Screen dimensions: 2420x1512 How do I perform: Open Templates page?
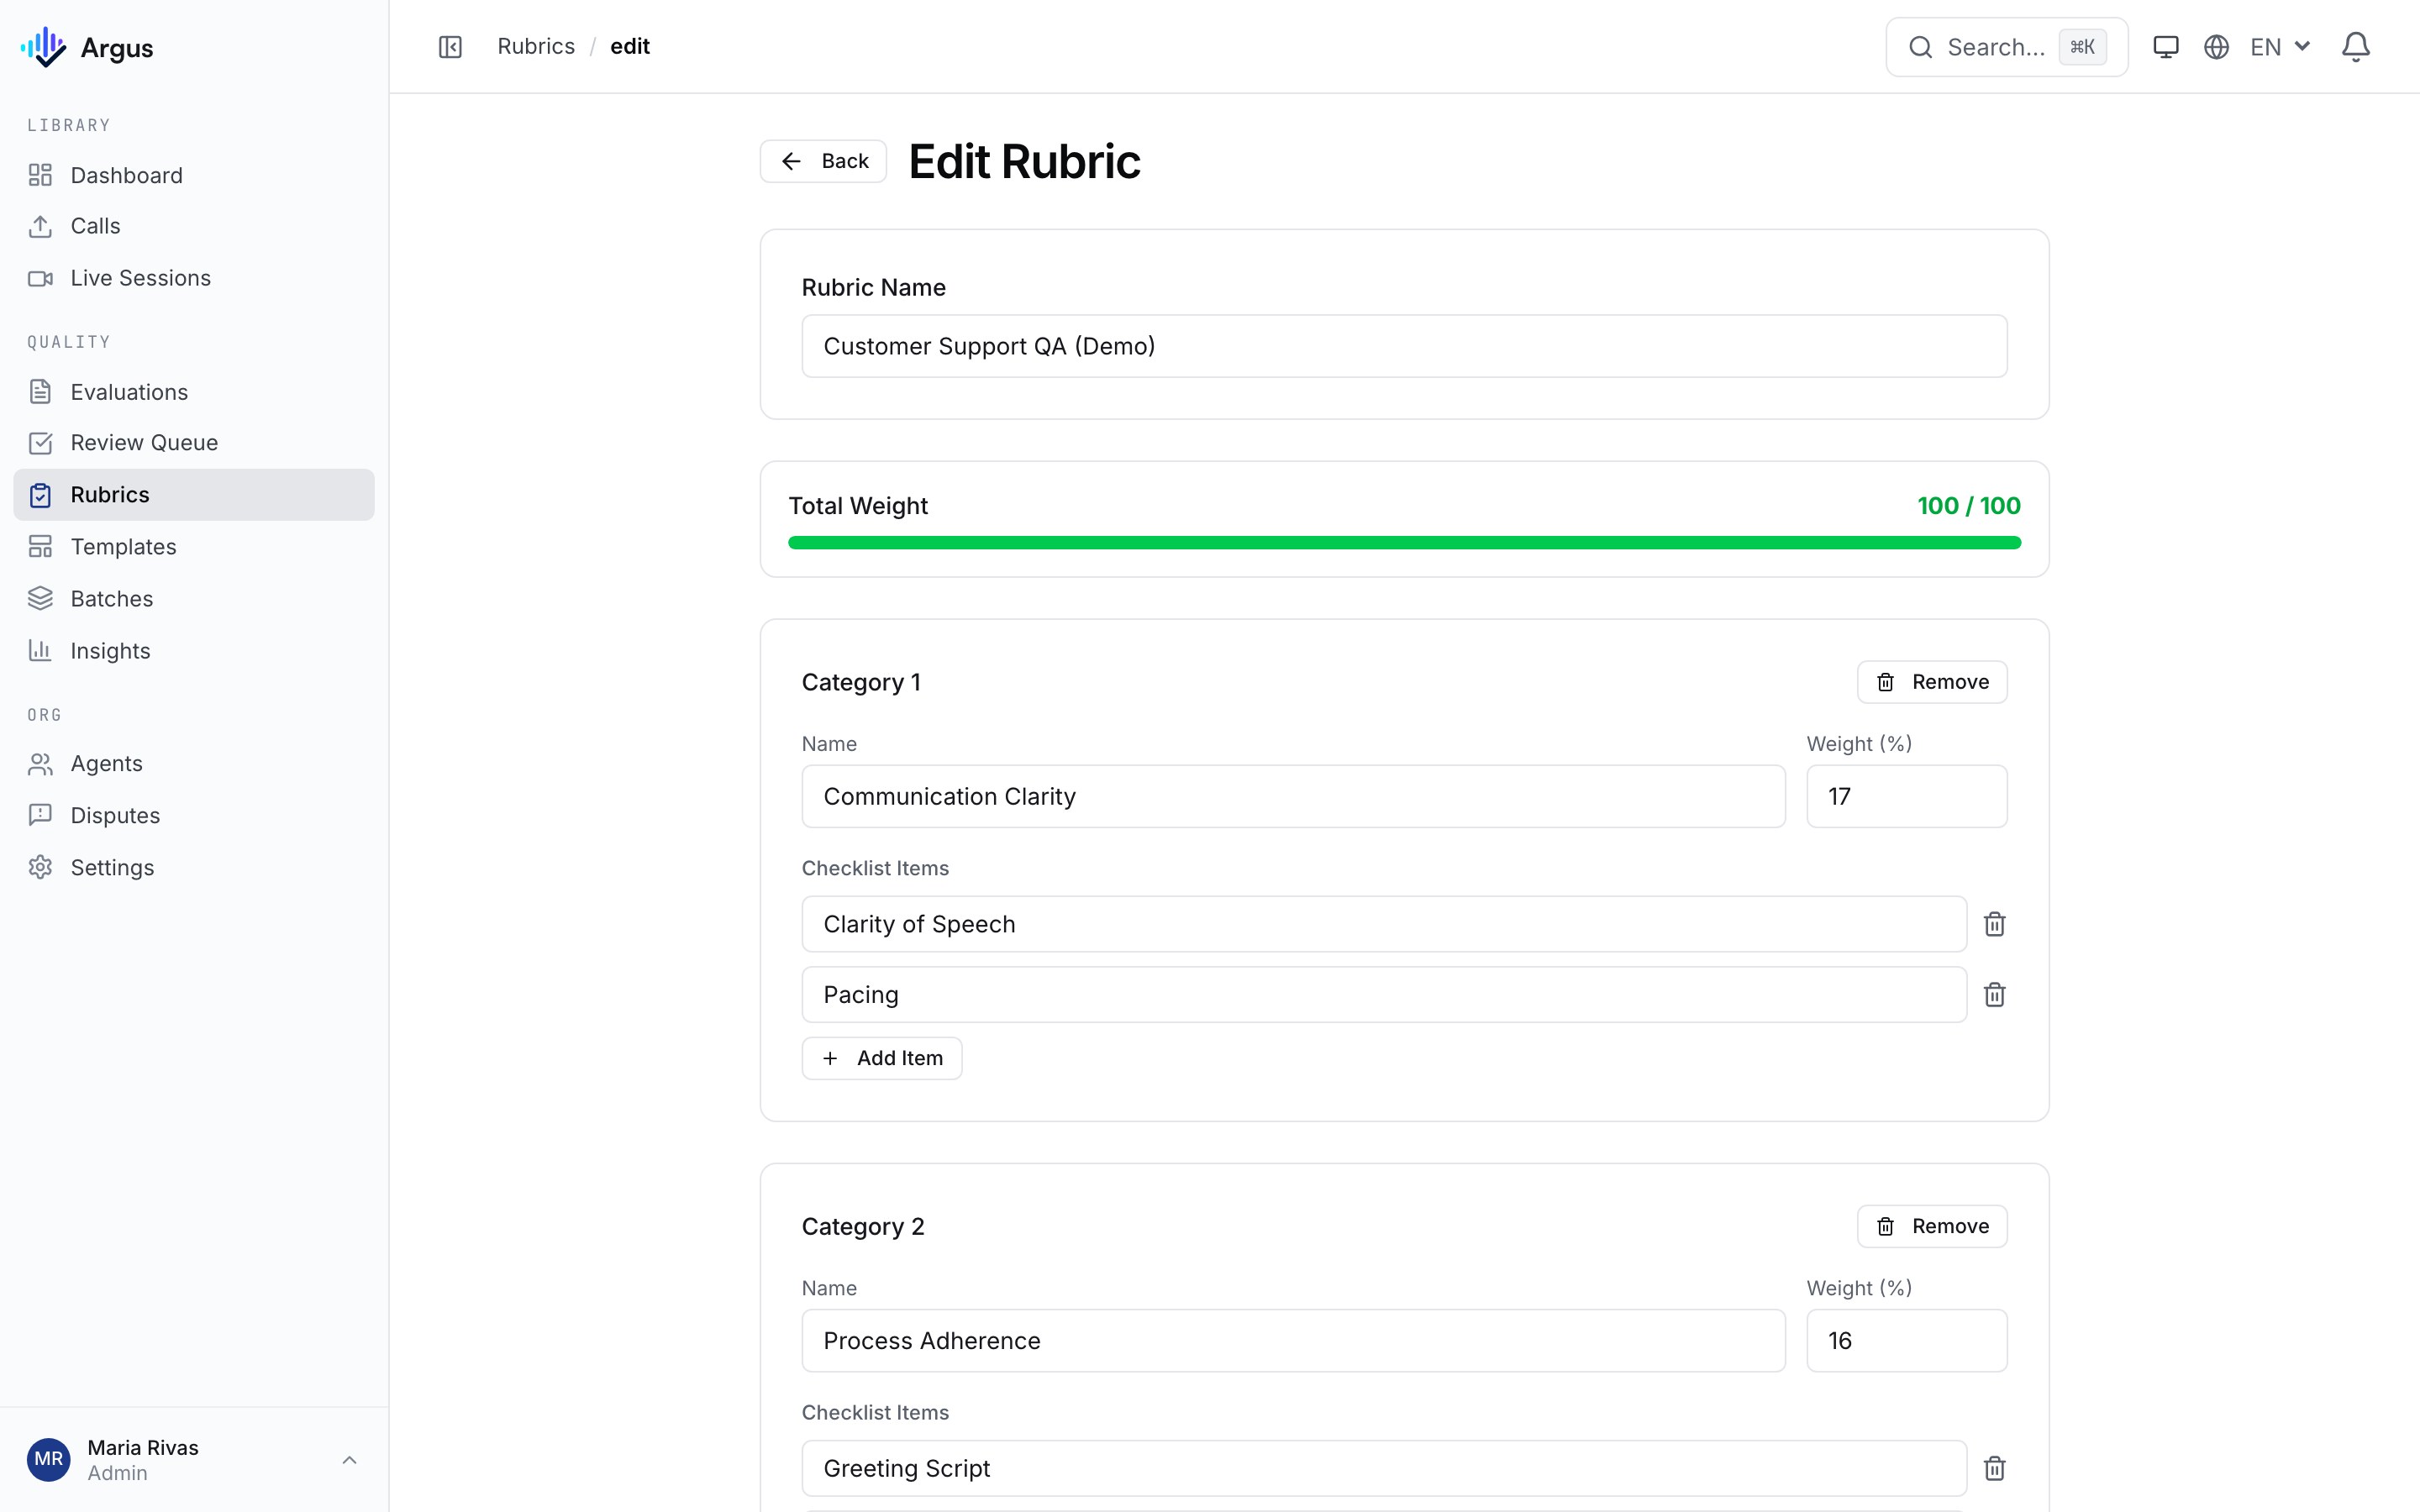(x=194, y=547)
